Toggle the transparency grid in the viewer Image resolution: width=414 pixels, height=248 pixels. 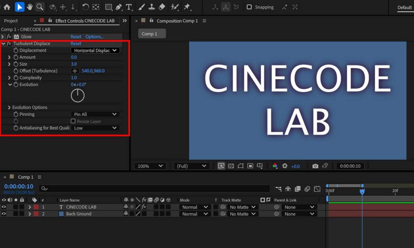coord(231,166)
